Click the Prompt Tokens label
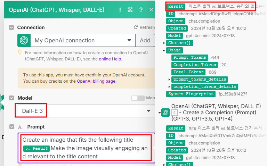Image resolution: width=267 pixels, height=166 pixels. coord(190,58)
